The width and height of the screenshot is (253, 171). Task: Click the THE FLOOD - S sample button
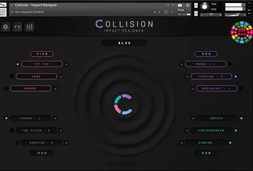point(36,130)
